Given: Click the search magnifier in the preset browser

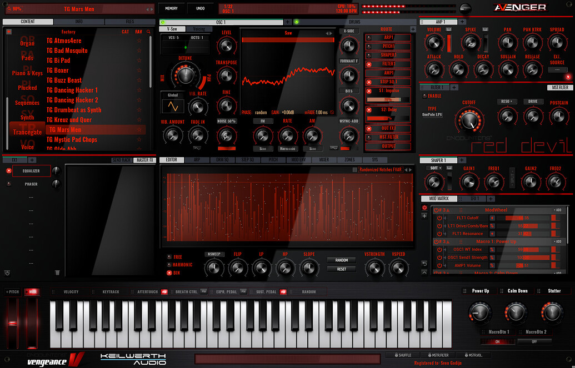Looking at the screenshot, I should tap(148, 32).
